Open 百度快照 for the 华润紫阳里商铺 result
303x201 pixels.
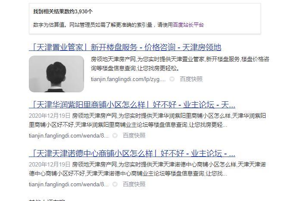tap(134, 135)
